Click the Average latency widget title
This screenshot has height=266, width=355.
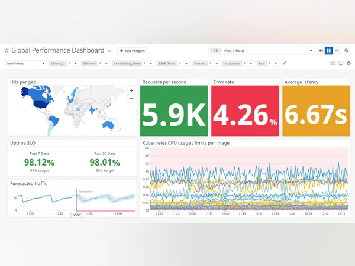pyautogui.click(x=301, y=82)
